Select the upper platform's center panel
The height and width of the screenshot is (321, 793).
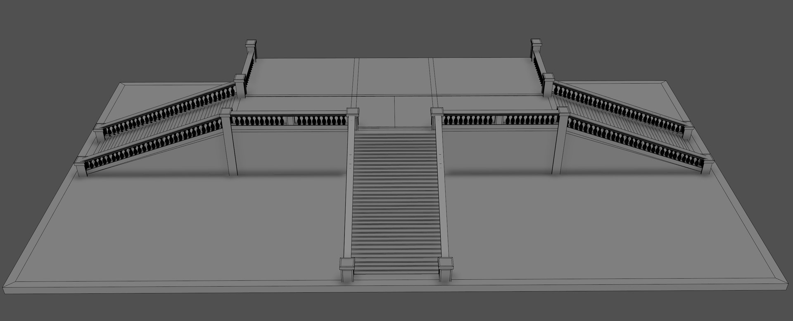click(x=394, y=77)
